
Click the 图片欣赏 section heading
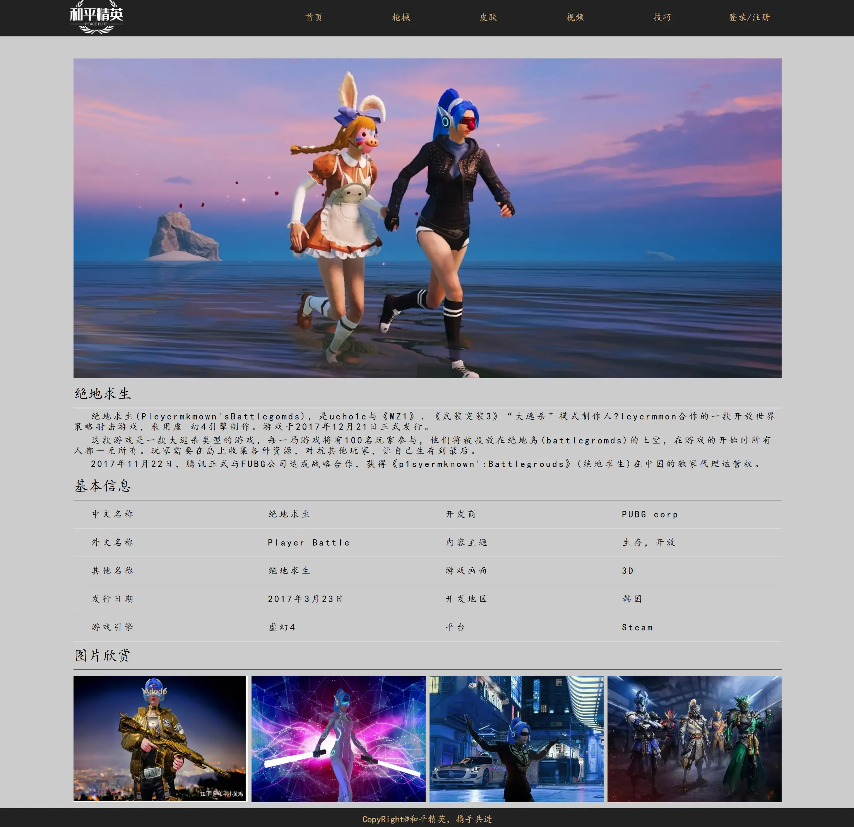103,655
